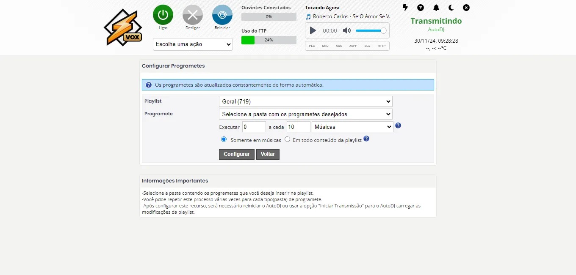
Task: Toggle dark mode with the moon icon
Action: [451, 8]
